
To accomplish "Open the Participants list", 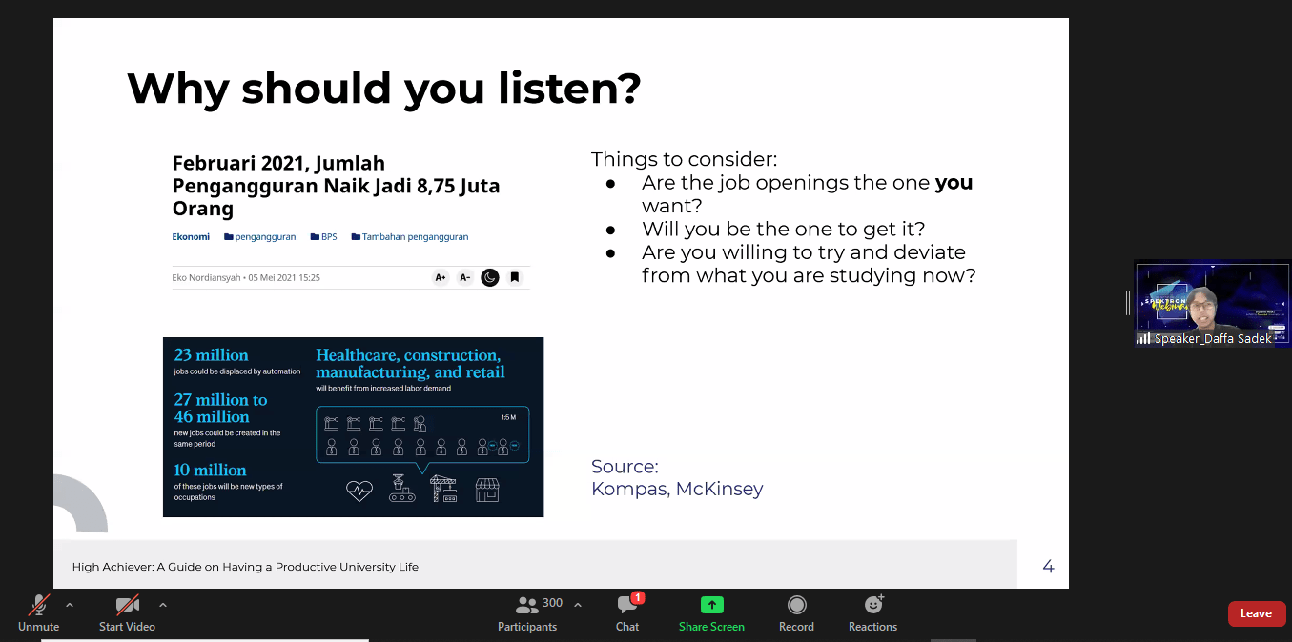I will click(527, 612).
